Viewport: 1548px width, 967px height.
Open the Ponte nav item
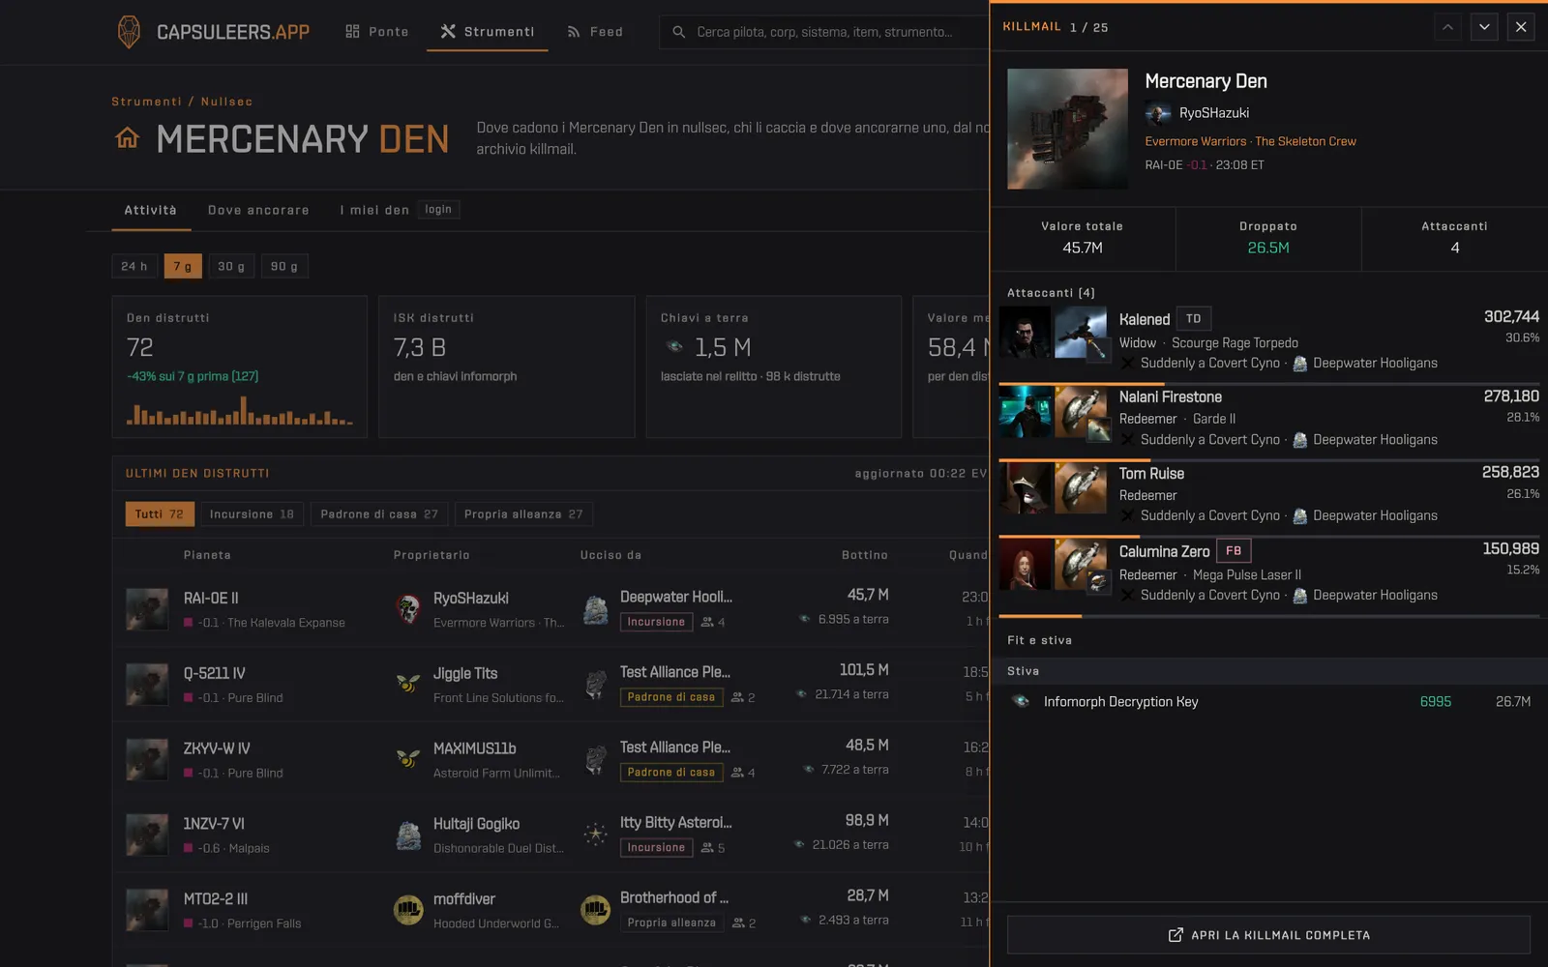[x=377, y=32]
